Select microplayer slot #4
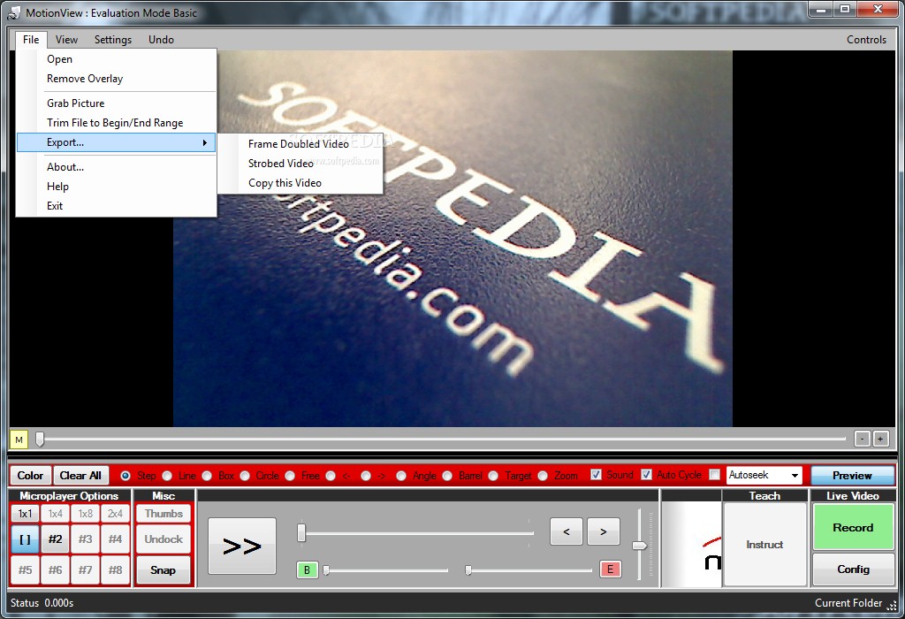The image size is (905, 619). pos(116,539)
